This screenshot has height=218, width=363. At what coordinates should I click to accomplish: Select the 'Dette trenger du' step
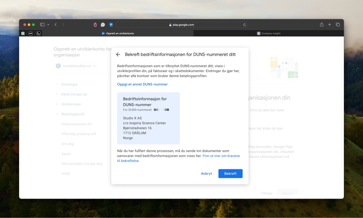[x=74, y=95]
